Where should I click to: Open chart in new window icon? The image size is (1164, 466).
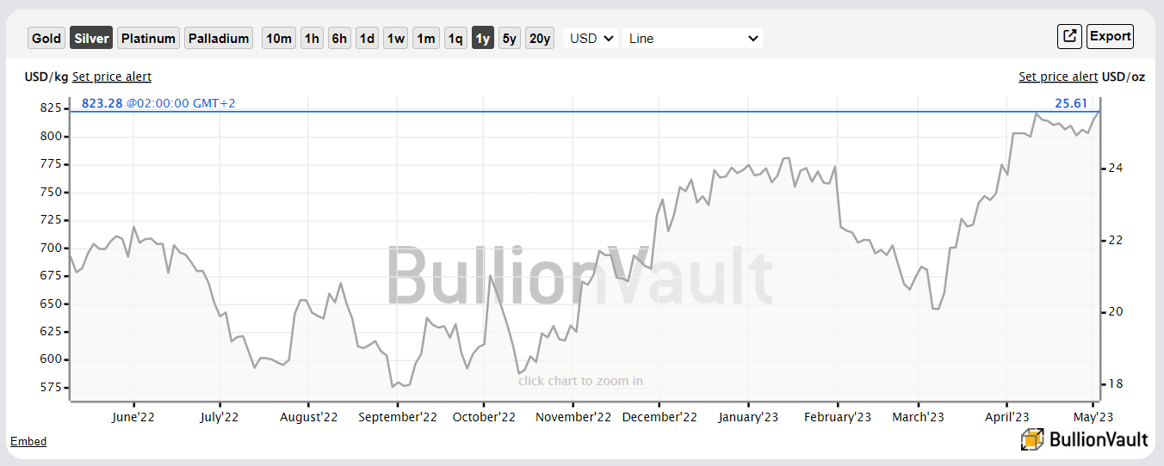coord(1069,36)
